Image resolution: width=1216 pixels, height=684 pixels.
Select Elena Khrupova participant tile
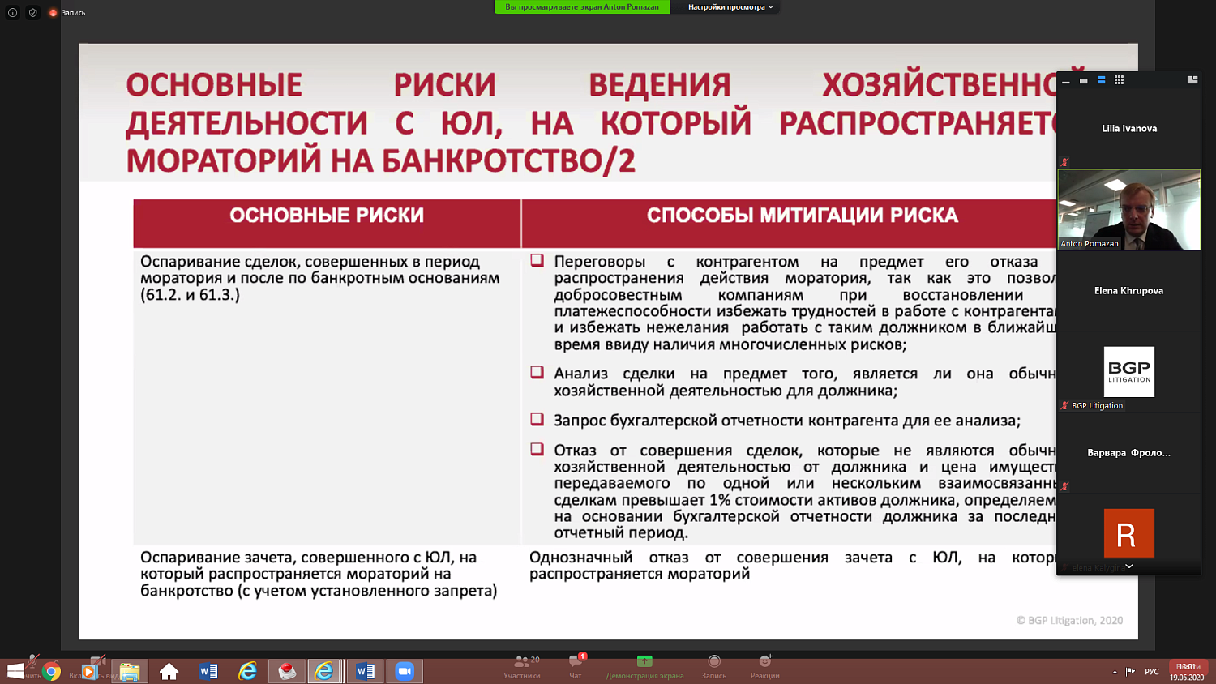point(1129,290)
